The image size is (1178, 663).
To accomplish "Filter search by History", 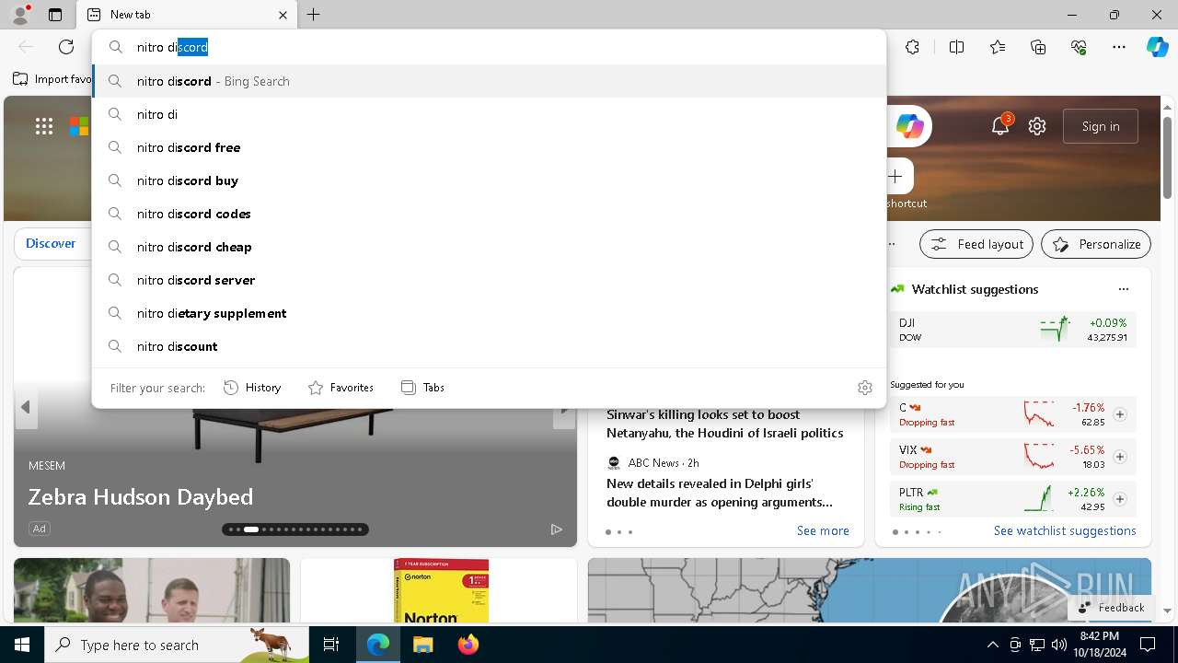I will 252,388.
